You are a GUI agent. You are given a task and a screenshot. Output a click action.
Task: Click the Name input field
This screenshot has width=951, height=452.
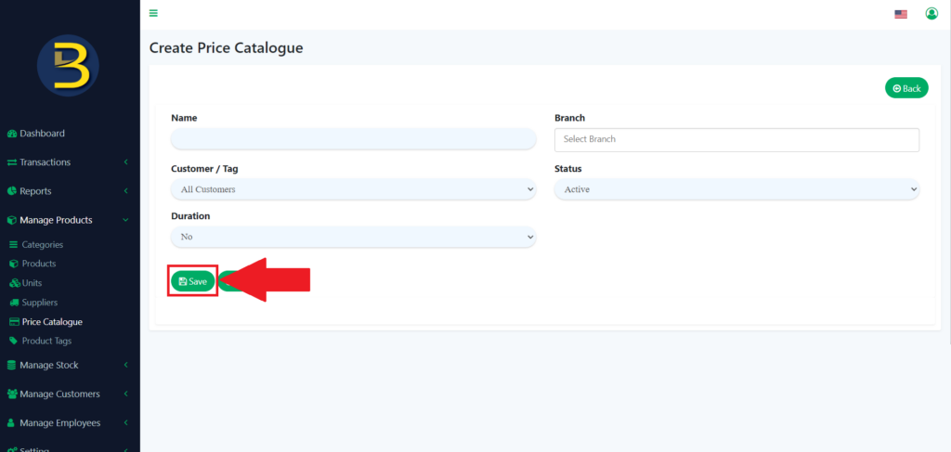[353, 139]
